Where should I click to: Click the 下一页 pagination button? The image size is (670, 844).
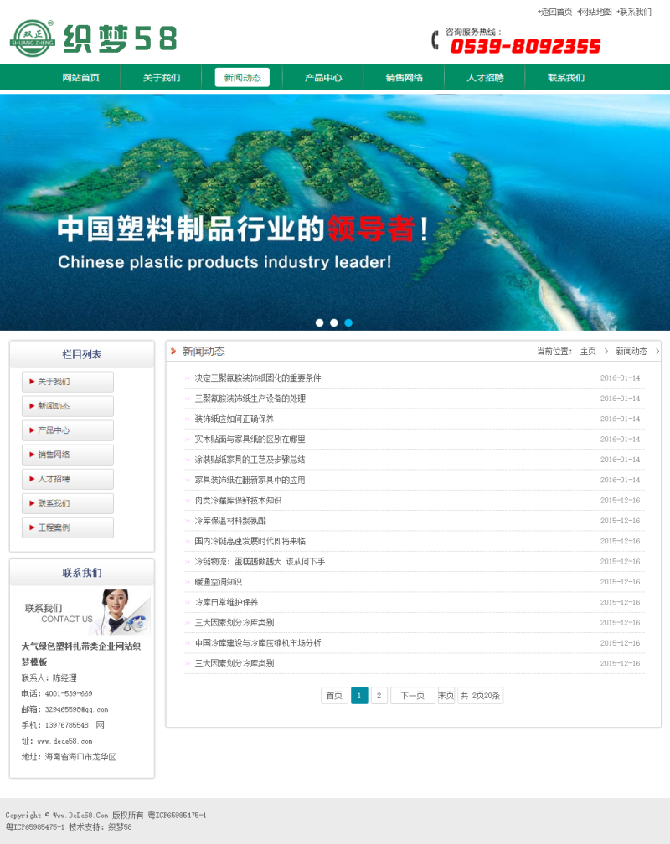coord(413,696)
